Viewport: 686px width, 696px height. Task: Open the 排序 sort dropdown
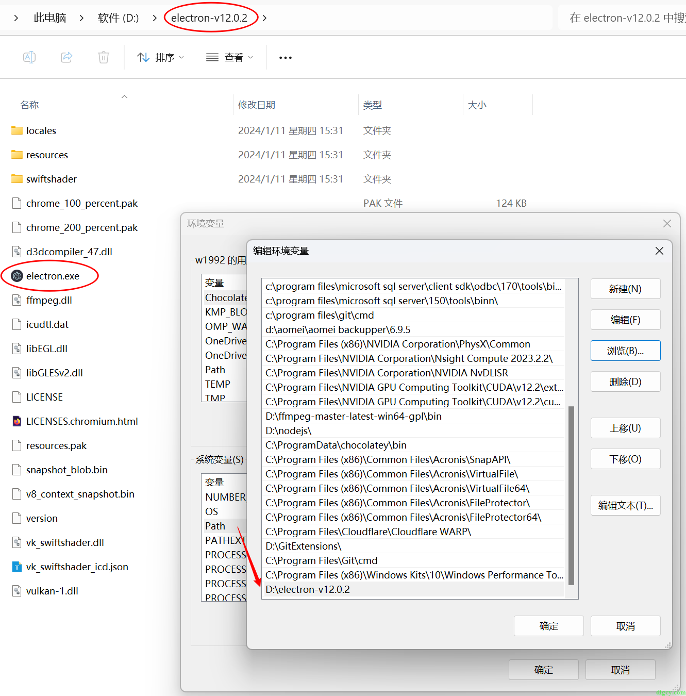pos(160,57)
